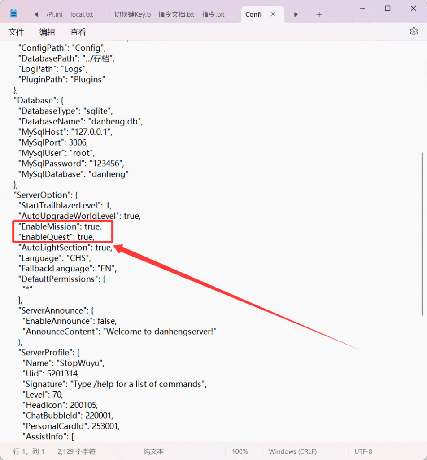Click the Windows (CRLF) line ending indicator
The width and height of the screenshot is (427, 460).
[292, 451]
